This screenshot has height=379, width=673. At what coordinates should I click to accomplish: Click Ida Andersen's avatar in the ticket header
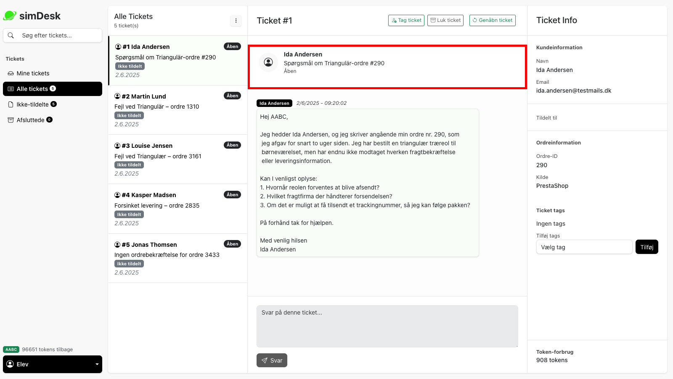pyautogui.click(x=268, y=63)
